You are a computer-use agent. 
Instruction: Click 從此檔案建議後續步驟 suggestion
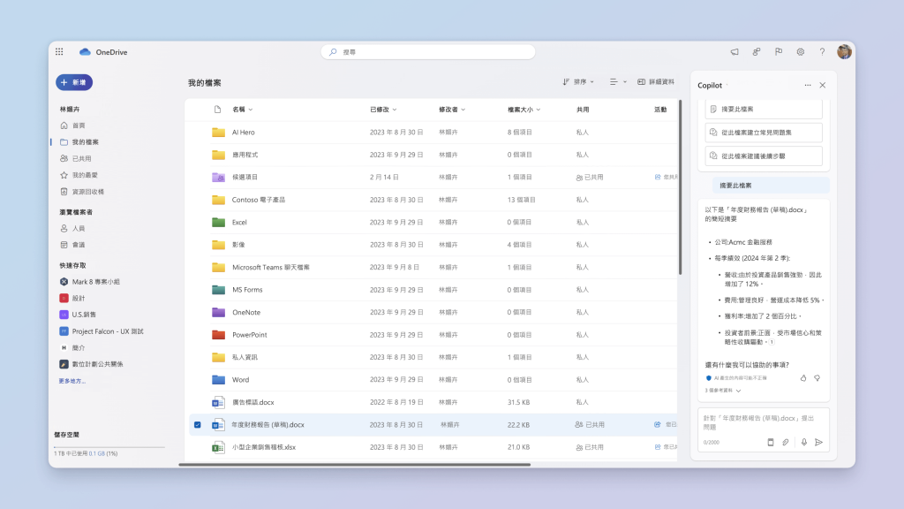[x=764, y=156]
